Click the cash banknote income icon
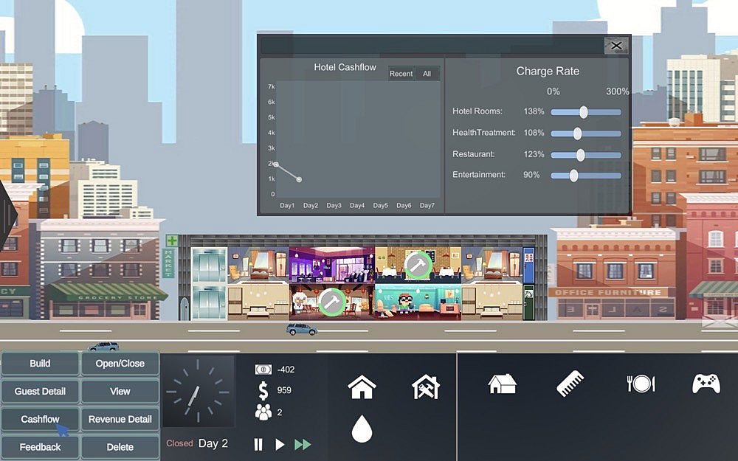738x461 pixels. tap(263, 370)
